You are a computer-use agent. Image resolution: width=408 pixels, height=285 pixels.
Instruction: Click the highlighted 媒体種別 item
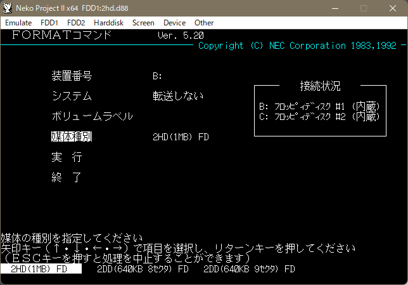(72, 136)
